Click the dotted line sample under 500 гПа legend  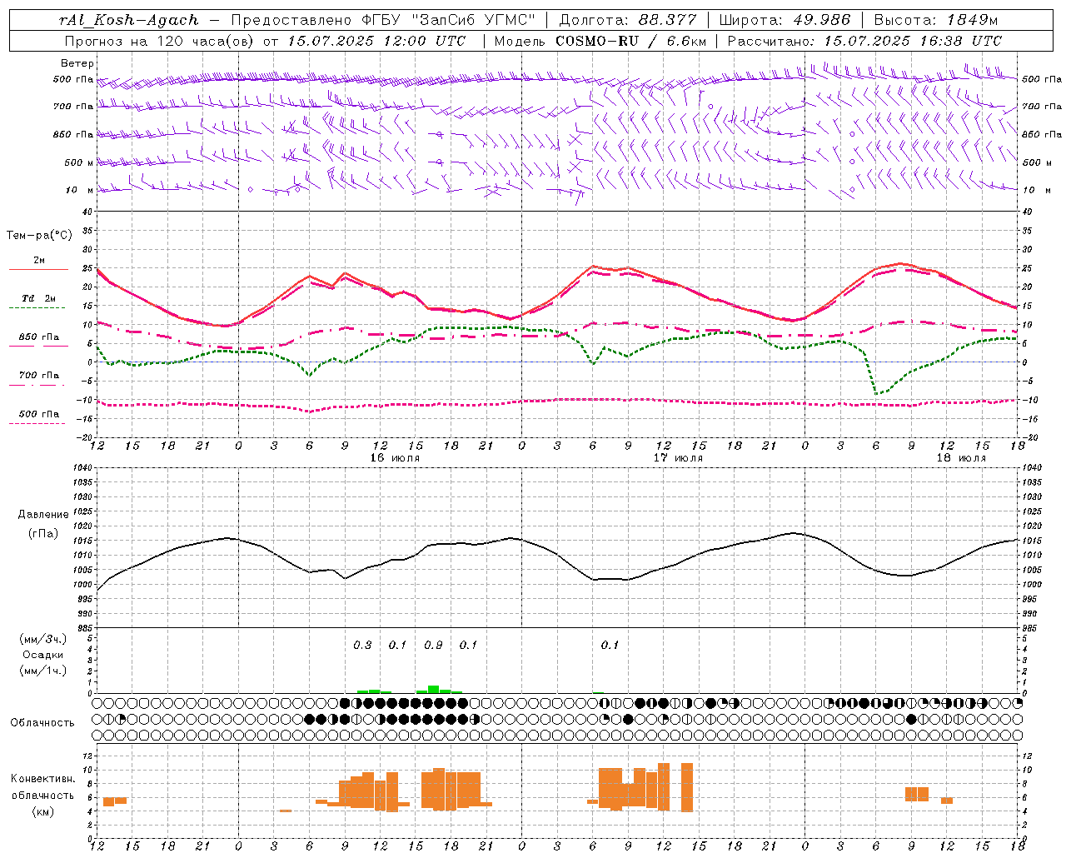point(37,424)
